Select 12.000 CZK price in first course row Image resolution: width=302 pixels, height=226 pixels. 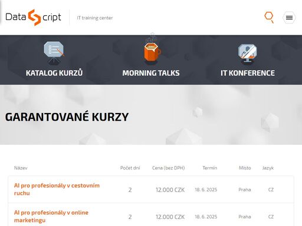click(x=170, y=190)
